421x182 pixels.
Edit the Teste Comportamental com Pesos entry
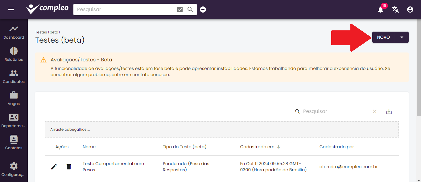click(x=54, y=167)
